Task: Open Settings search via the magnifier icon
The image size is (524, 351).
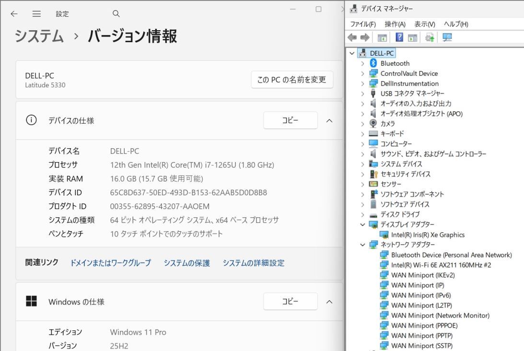Action: point(116,14)
